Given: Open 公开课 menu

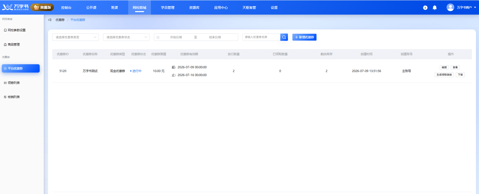Looking at the screenshot, I should (x=91, y=8).
